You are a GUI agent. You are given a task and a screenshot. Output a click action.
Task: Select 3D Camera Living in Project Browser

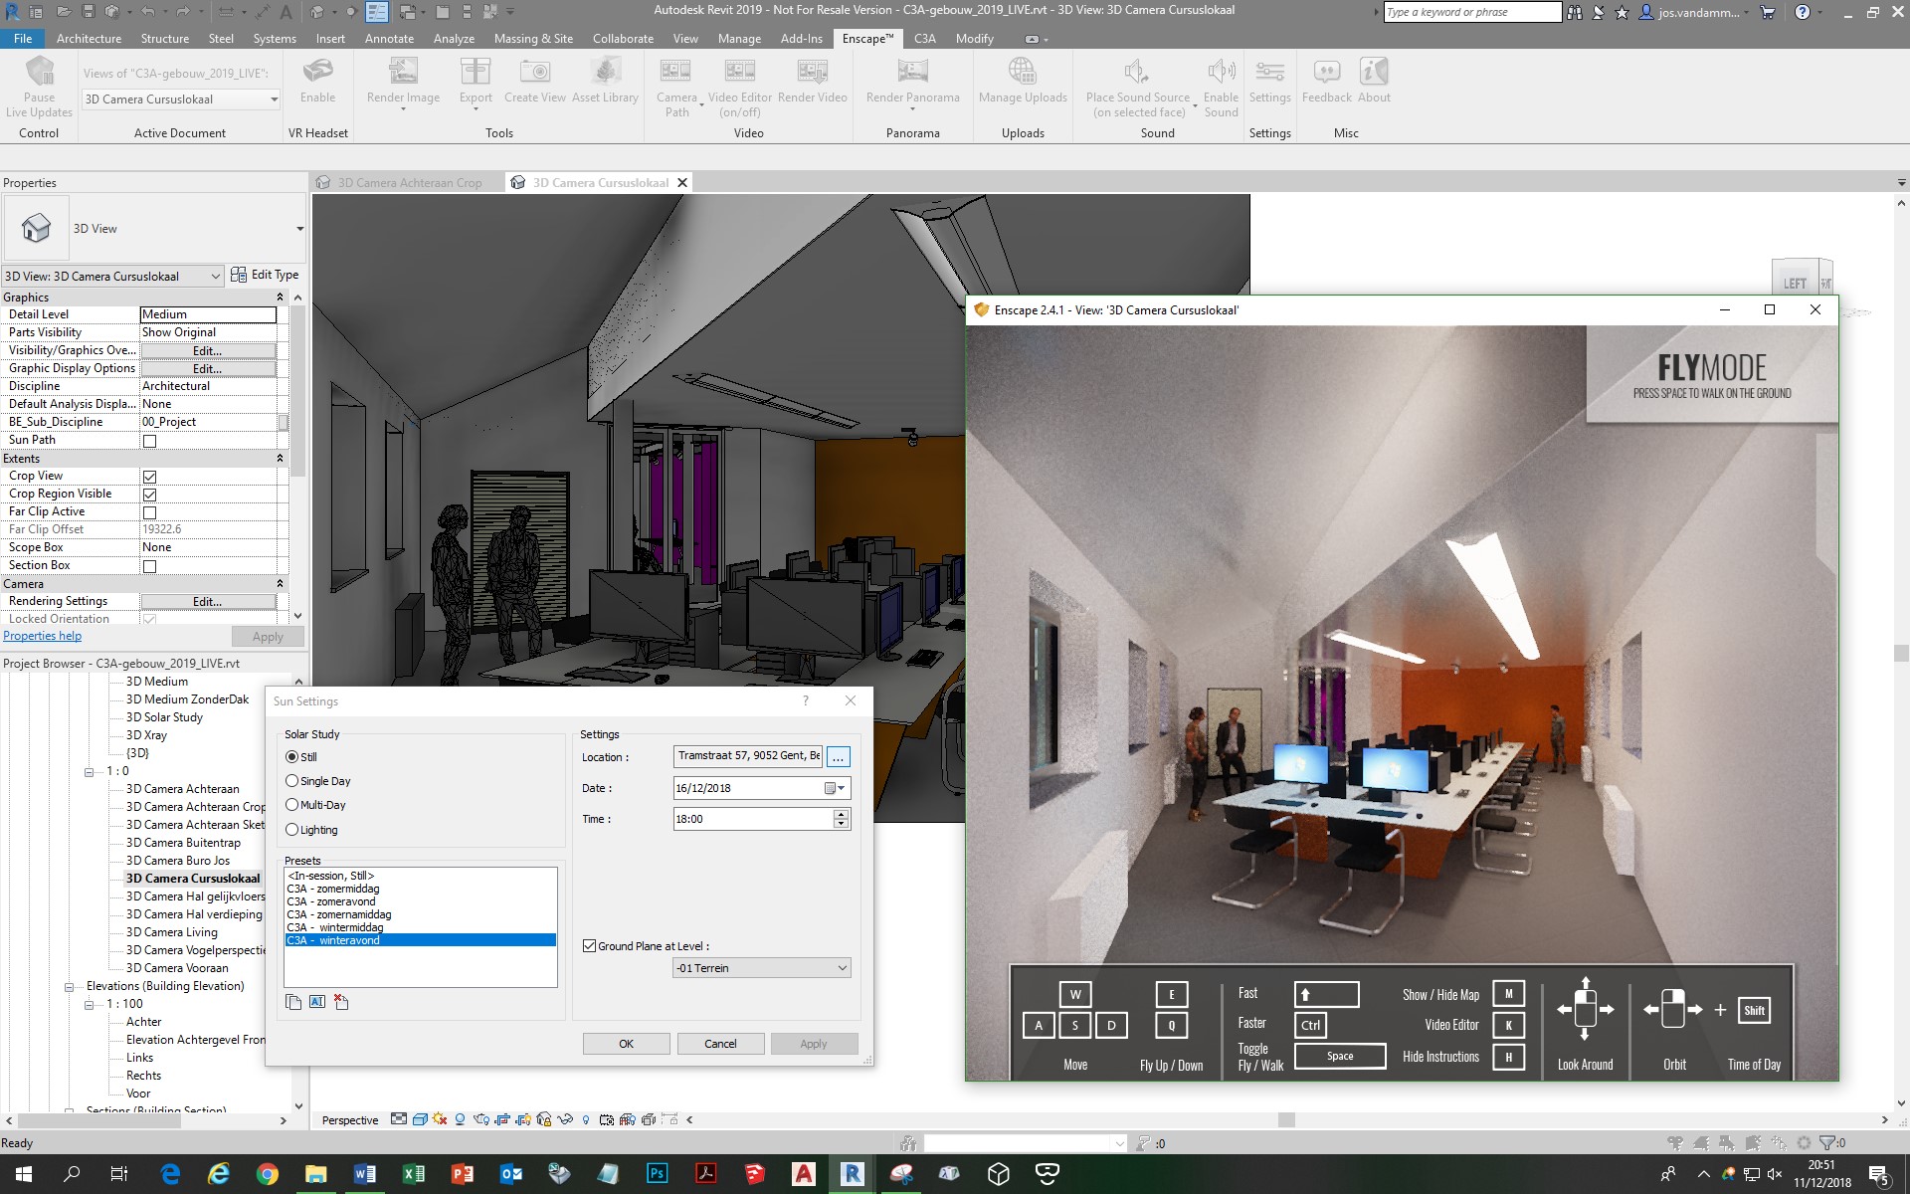(x=171, y=932)
